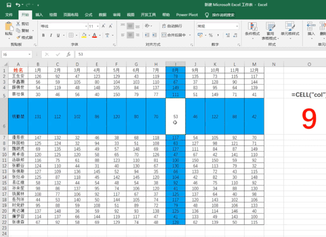The height and width of the screenshot is (237, 326).
Task: Click the comma style icon
Action: (218, 35)
